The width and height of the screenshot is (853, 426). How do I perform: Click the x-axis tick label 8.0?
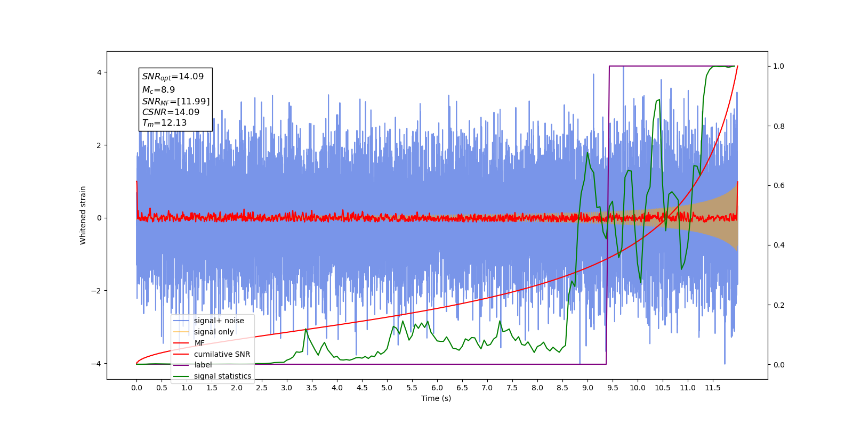pos(537,388)
